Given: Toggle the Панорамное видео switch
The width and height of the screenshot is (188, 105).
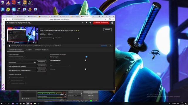Looking at the screenshot, I should pos(85,60).
